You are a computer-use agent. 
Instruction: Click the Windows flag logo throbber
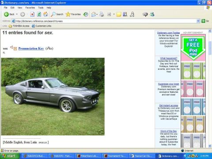[x=208, y=8]
